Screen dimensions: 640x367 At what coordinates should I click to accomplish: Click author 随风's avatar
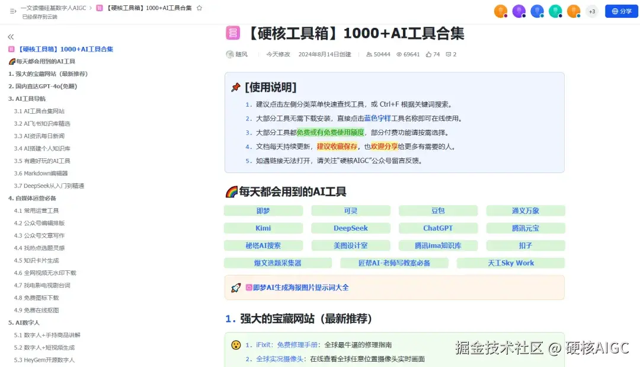[231, 53]
